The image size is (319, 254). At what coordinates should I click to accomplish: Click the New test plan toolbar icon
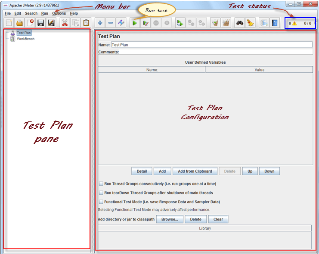(9, 23)
